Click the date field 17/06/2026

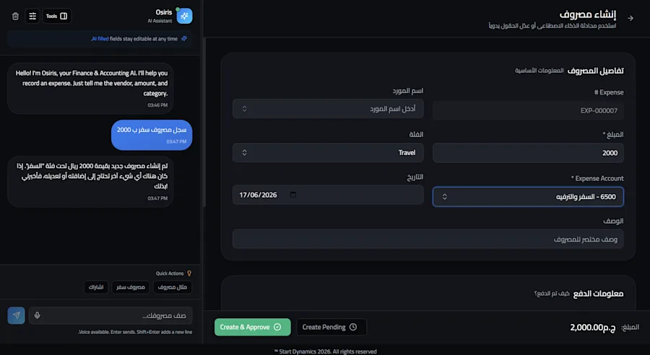328,195
